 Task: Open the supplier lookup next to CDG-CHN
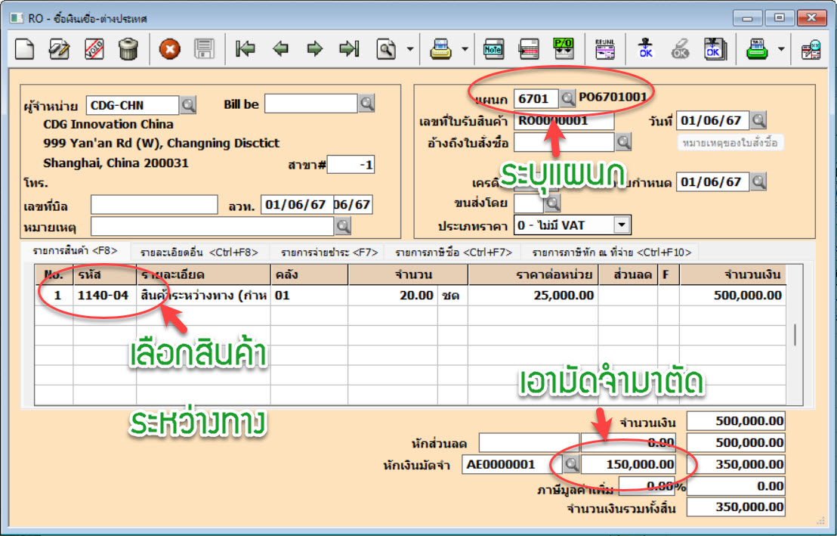click(x=188, y=105)
